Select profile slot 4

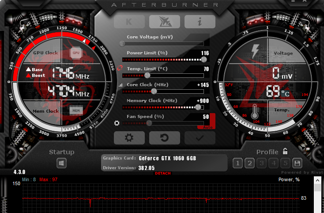click(x=274, y=163)
